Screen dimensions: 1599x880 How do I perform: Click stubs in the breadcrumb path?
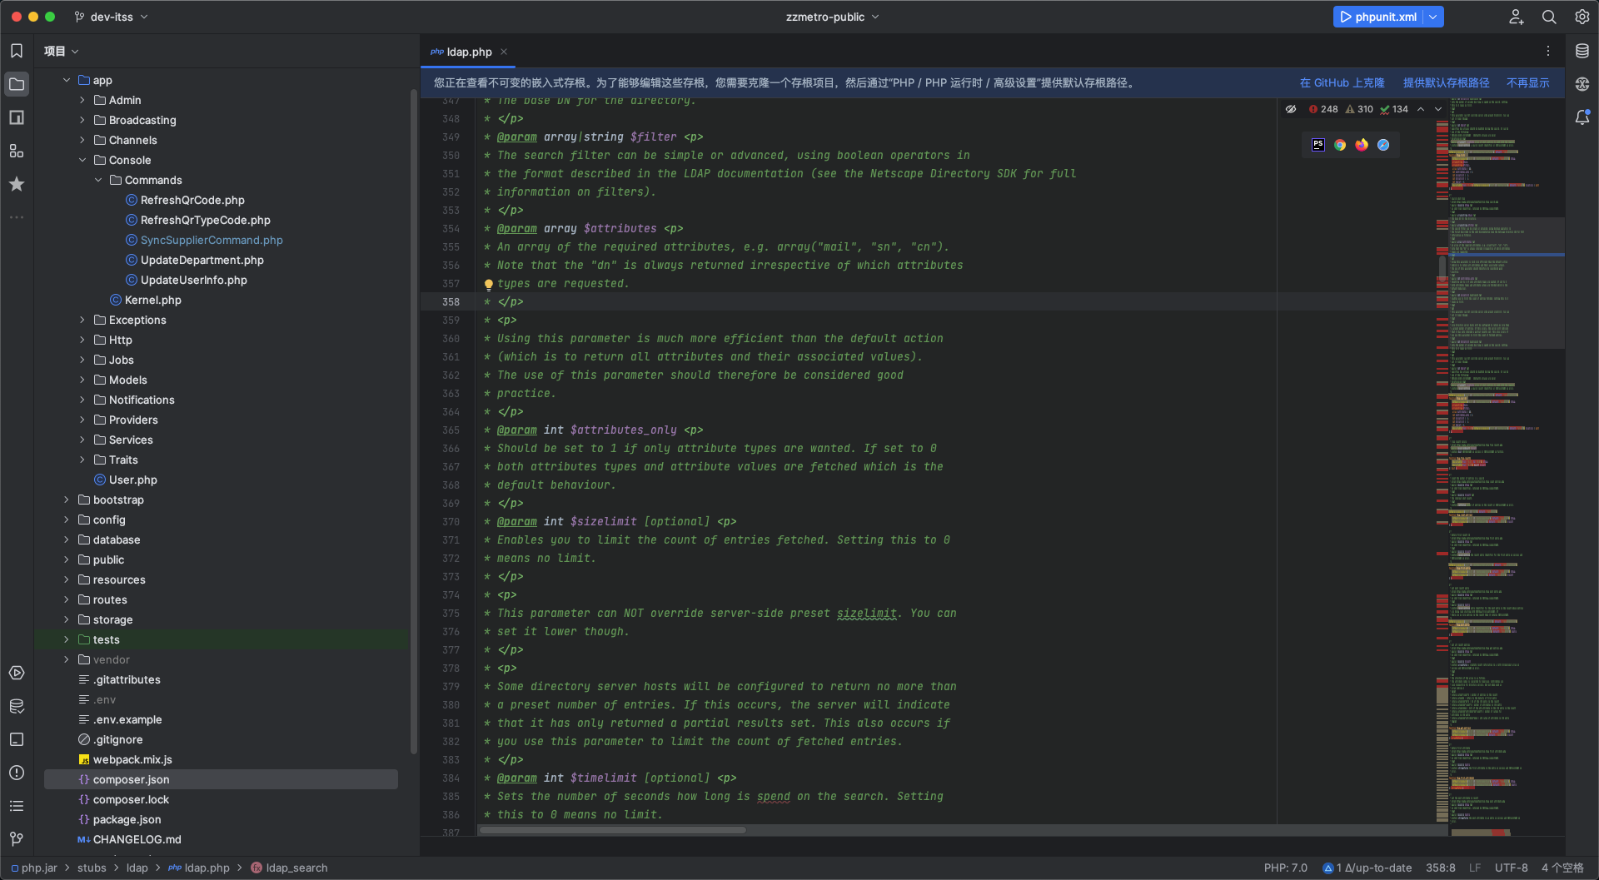pyautogui.click(x=92, y=868)
